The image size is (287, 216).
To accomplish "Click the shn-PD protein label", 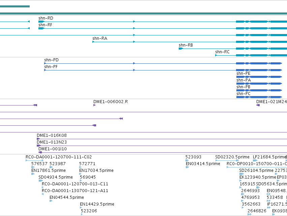I will click(51, 60).
